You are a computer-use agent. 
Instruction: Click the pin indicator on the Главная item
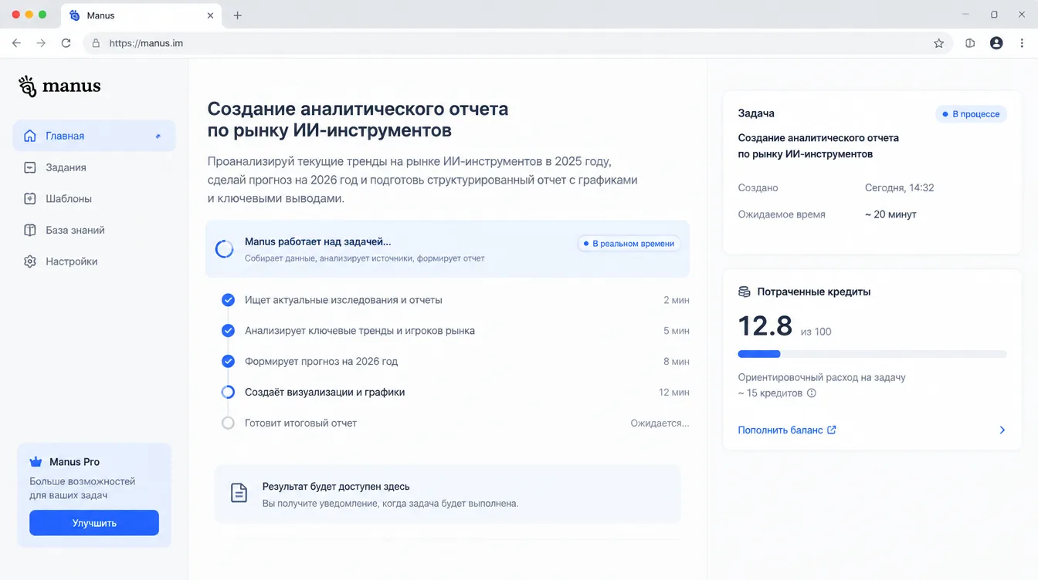158,136
